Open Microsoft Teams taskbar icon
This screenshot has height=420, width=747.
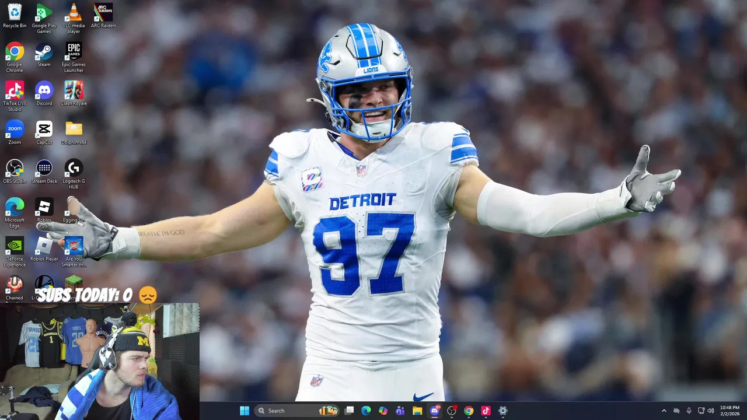pos(400,411)
